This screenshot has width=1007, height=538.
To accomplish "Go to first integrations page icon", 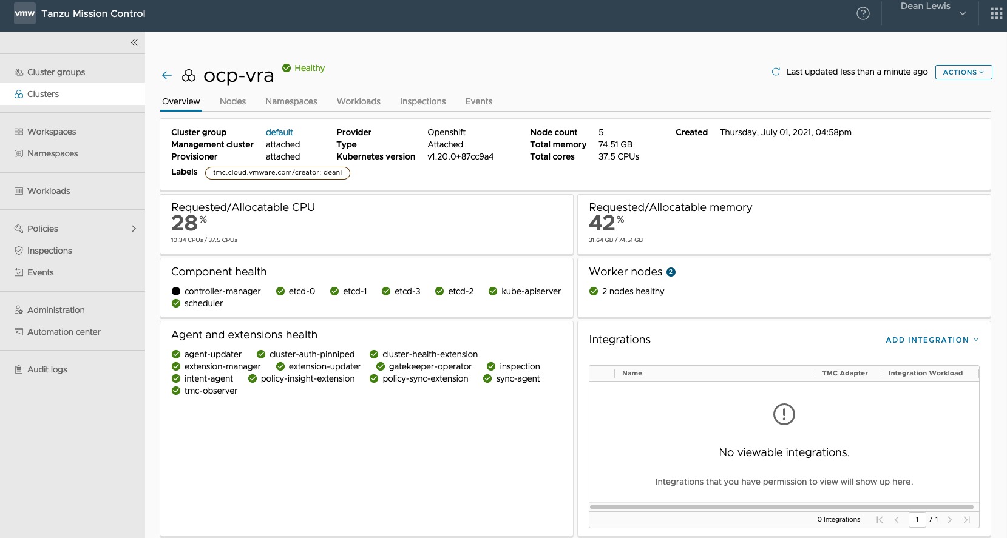I will pos(880,520).
